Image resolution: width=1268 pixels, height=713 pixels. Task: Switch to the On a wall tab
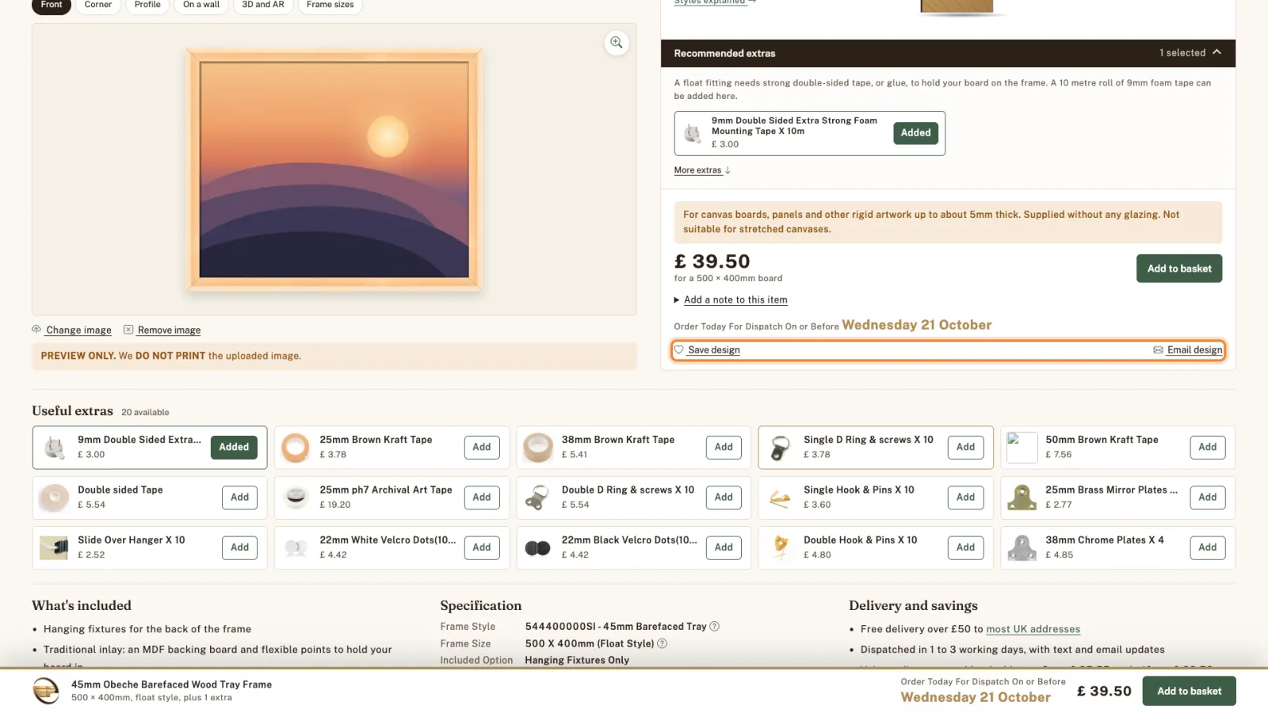click(x=201, y=5)
